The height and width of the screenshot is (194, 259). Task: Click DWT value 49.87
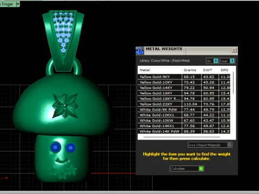coord(208,126)
